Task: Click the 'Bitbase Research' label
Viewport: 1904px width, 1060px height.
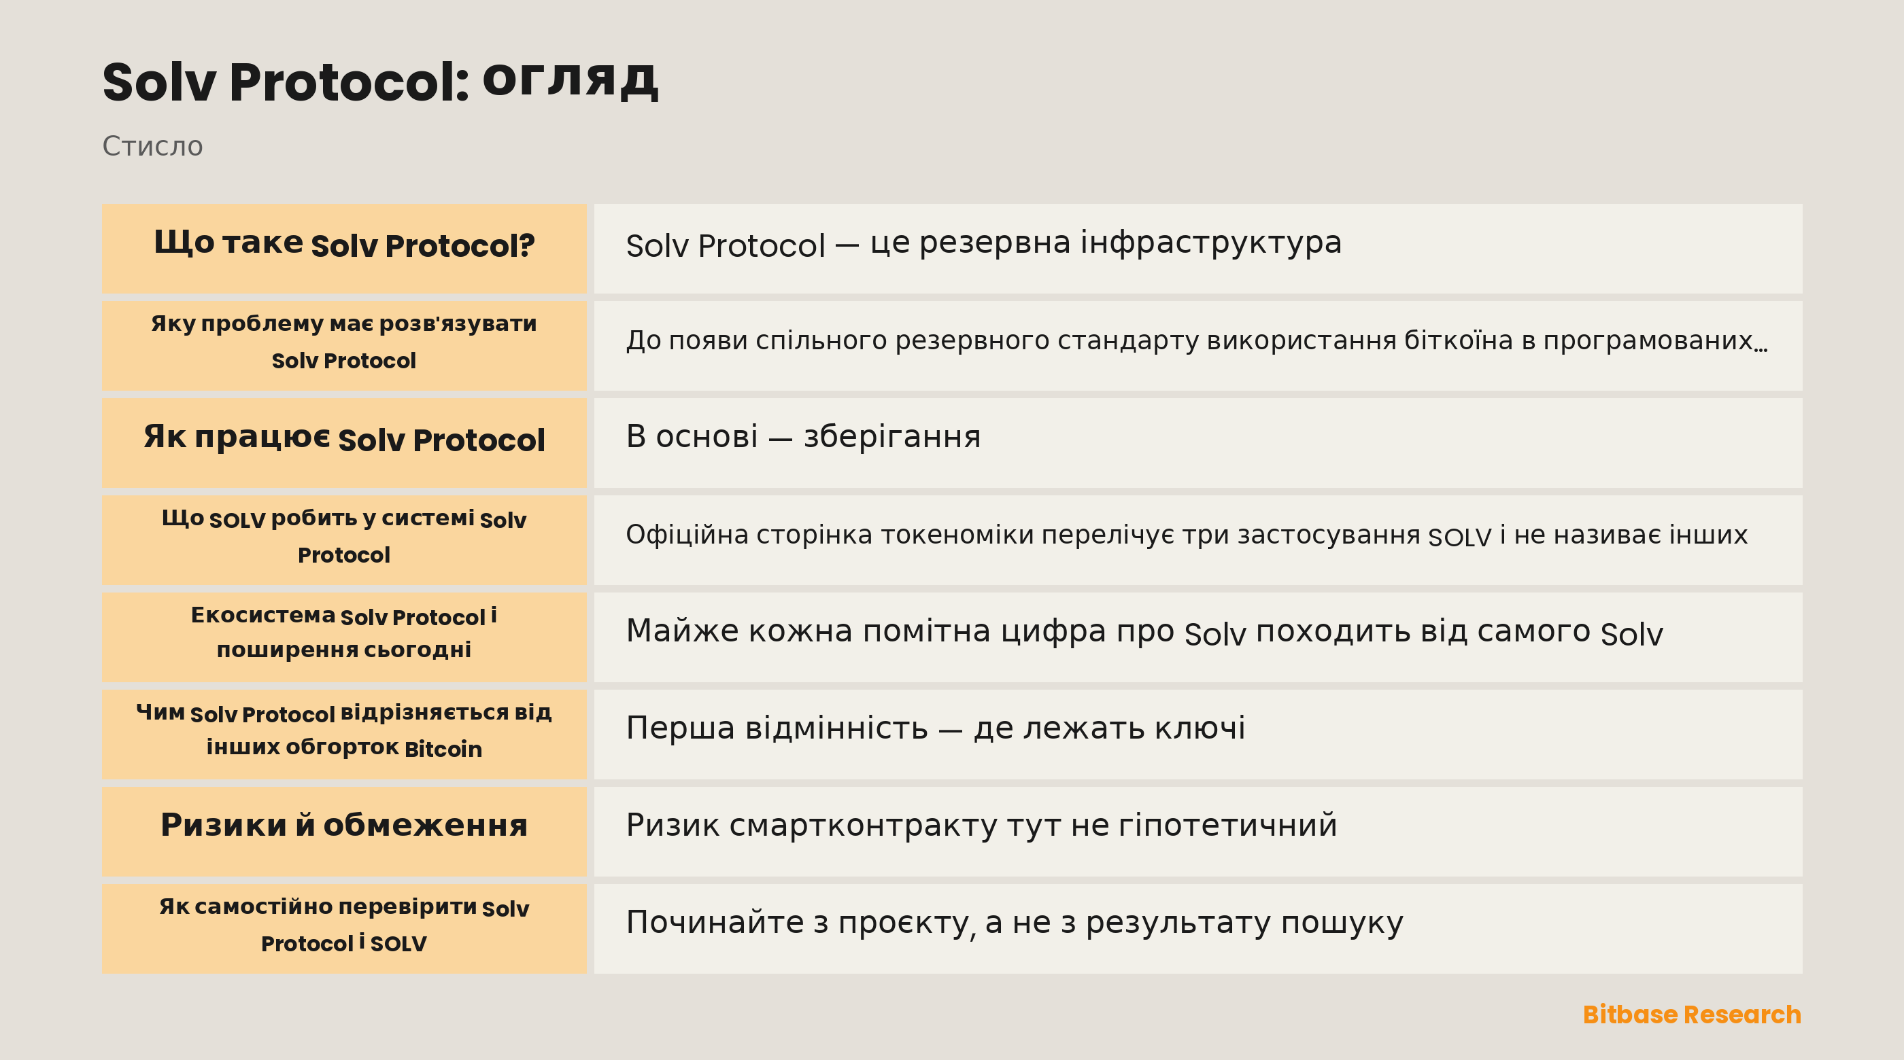Action: (1691, 1014)
